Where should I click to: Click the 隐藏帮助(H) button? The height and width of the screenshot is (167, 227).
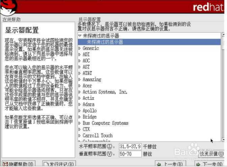click(19, 164)
